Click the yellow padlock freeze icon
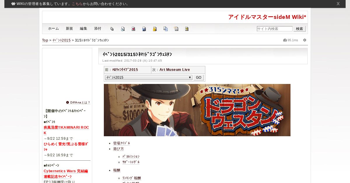This screenshot has height=183, width=350. pos(155,29)
